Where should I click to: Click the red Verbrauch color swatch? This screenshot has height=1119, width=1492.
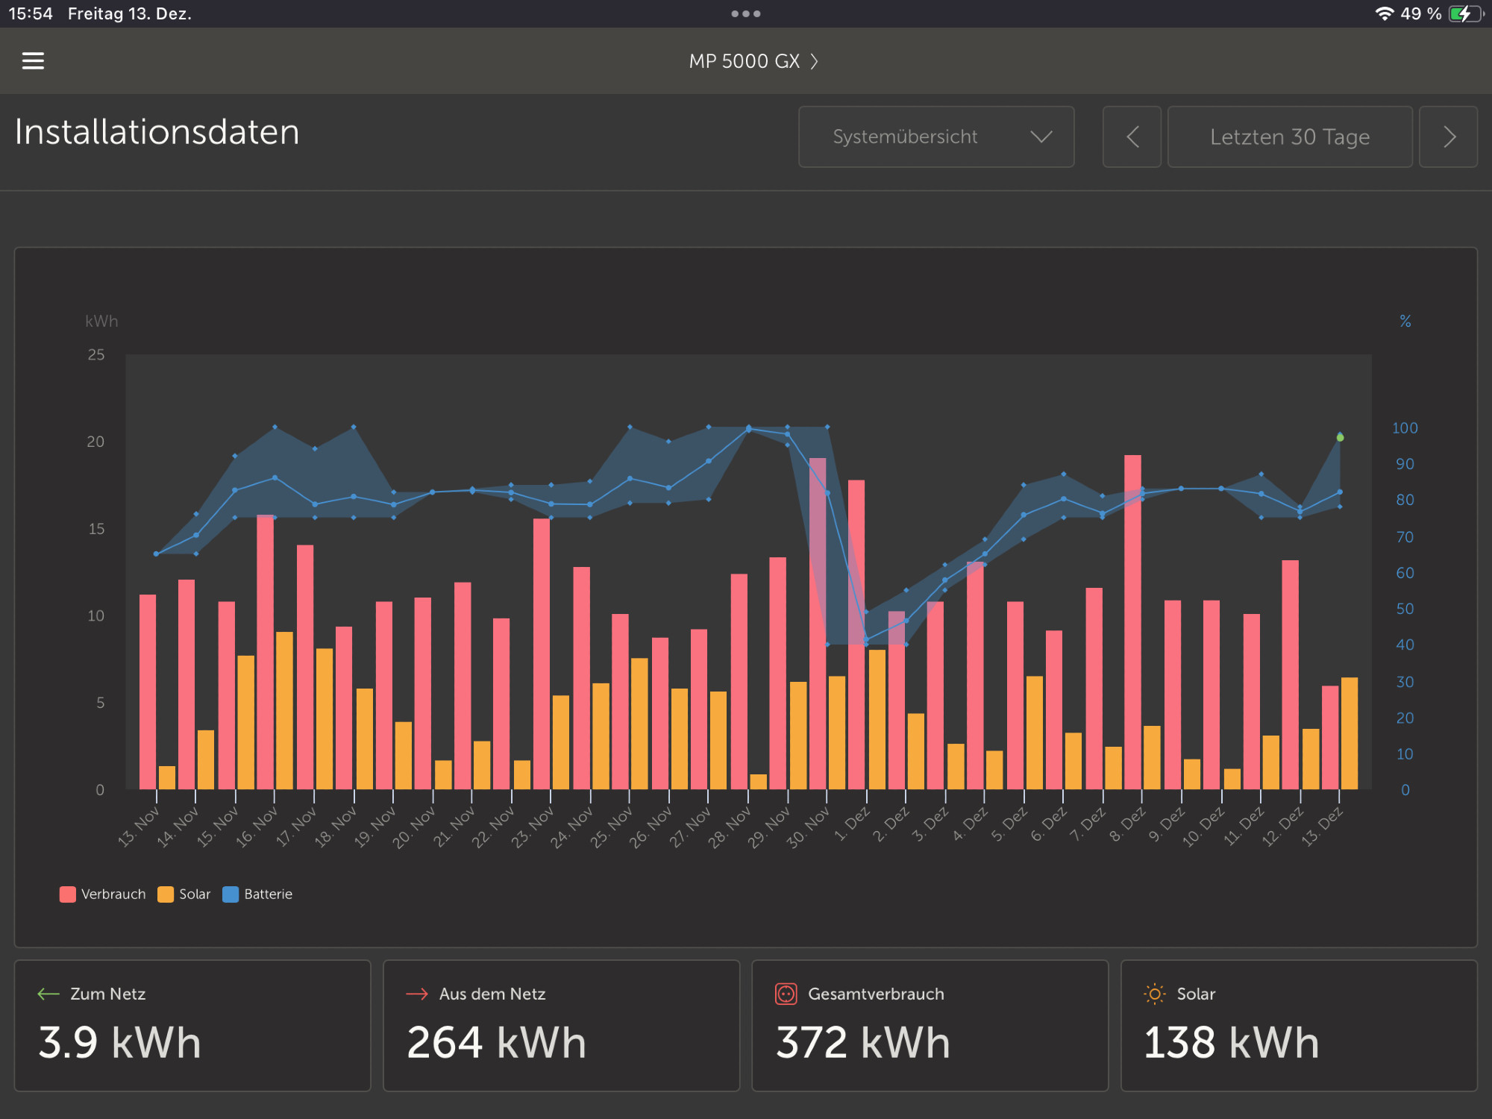(68, 894)
